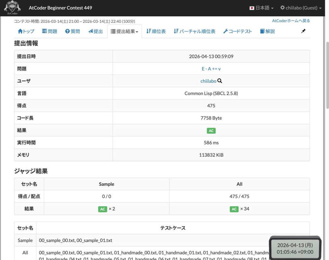Click the submission date 2026-04-13 00:59:09
Screen dimensions: 329x260
211,56
